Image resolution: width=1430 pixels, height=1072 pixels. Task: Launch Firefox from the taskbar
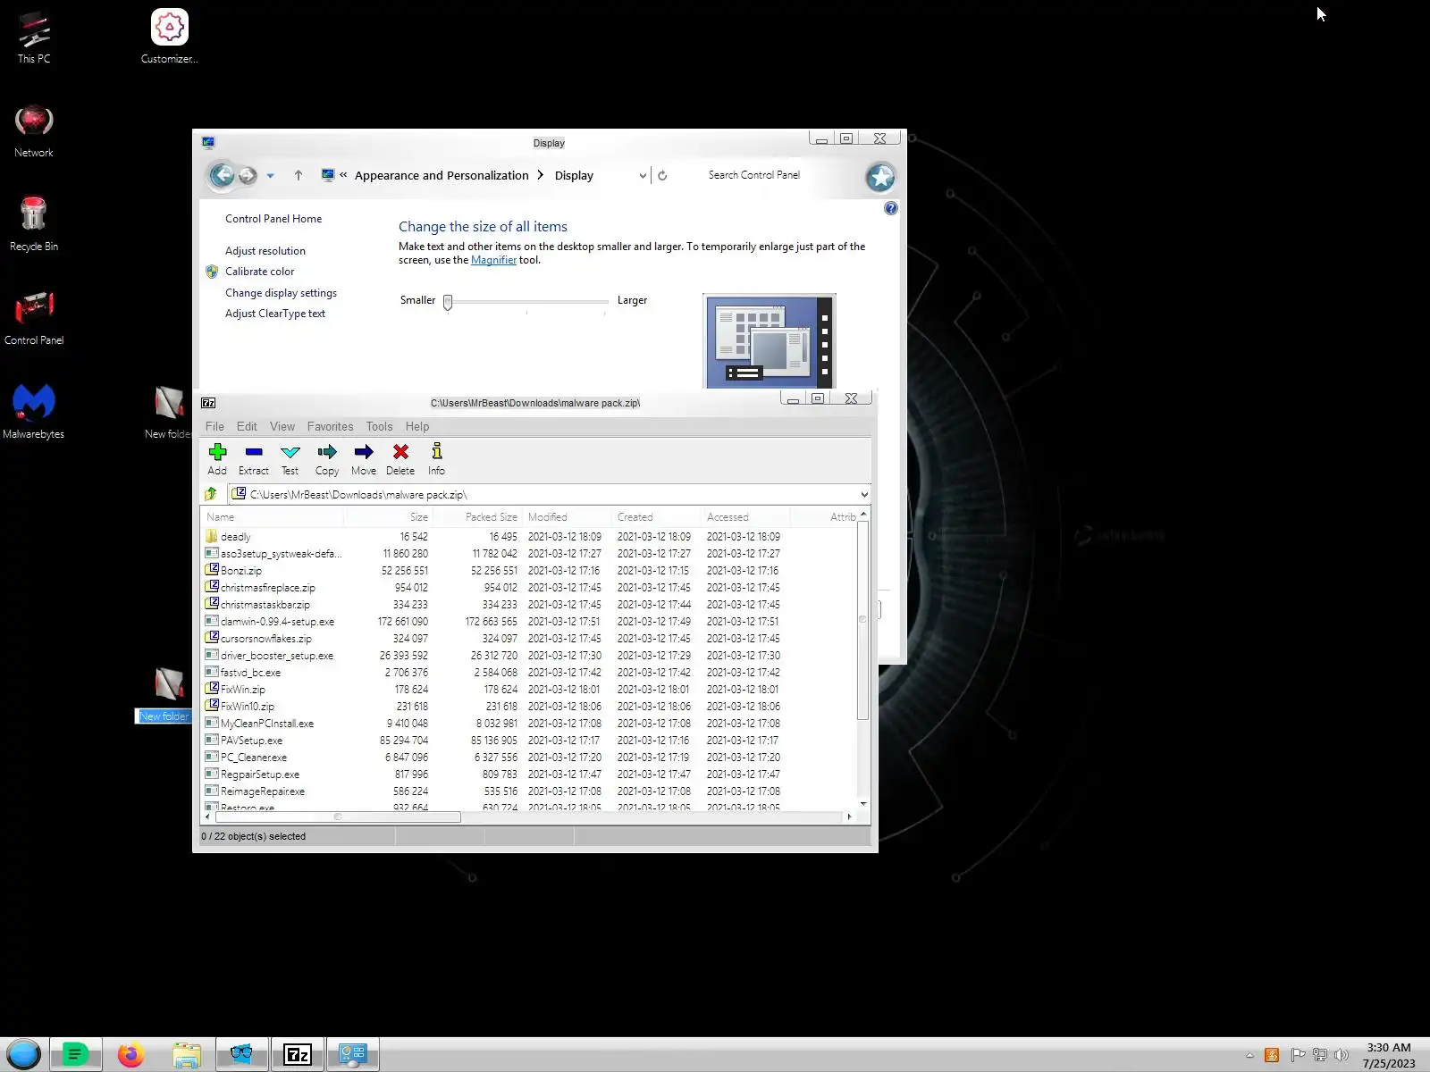pyautogui.click(x=131, y=1055)
